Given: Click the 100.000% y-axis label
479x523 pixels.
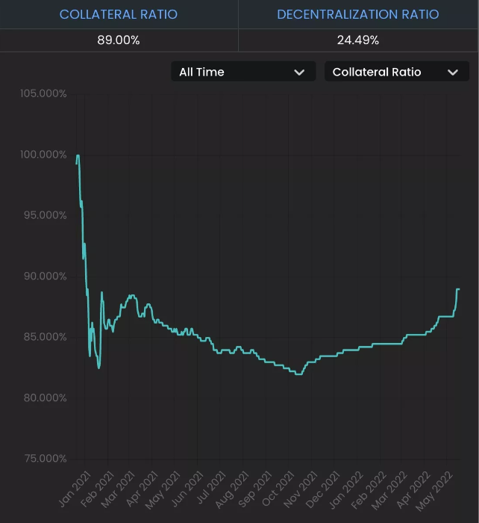Looking at the screenshot, I should [x=43, y=155].
